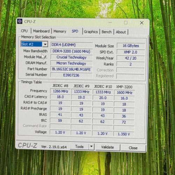Click the JEDEC #10 column header
The width and height of the screenshot is (175, 175).
point(103,86)
